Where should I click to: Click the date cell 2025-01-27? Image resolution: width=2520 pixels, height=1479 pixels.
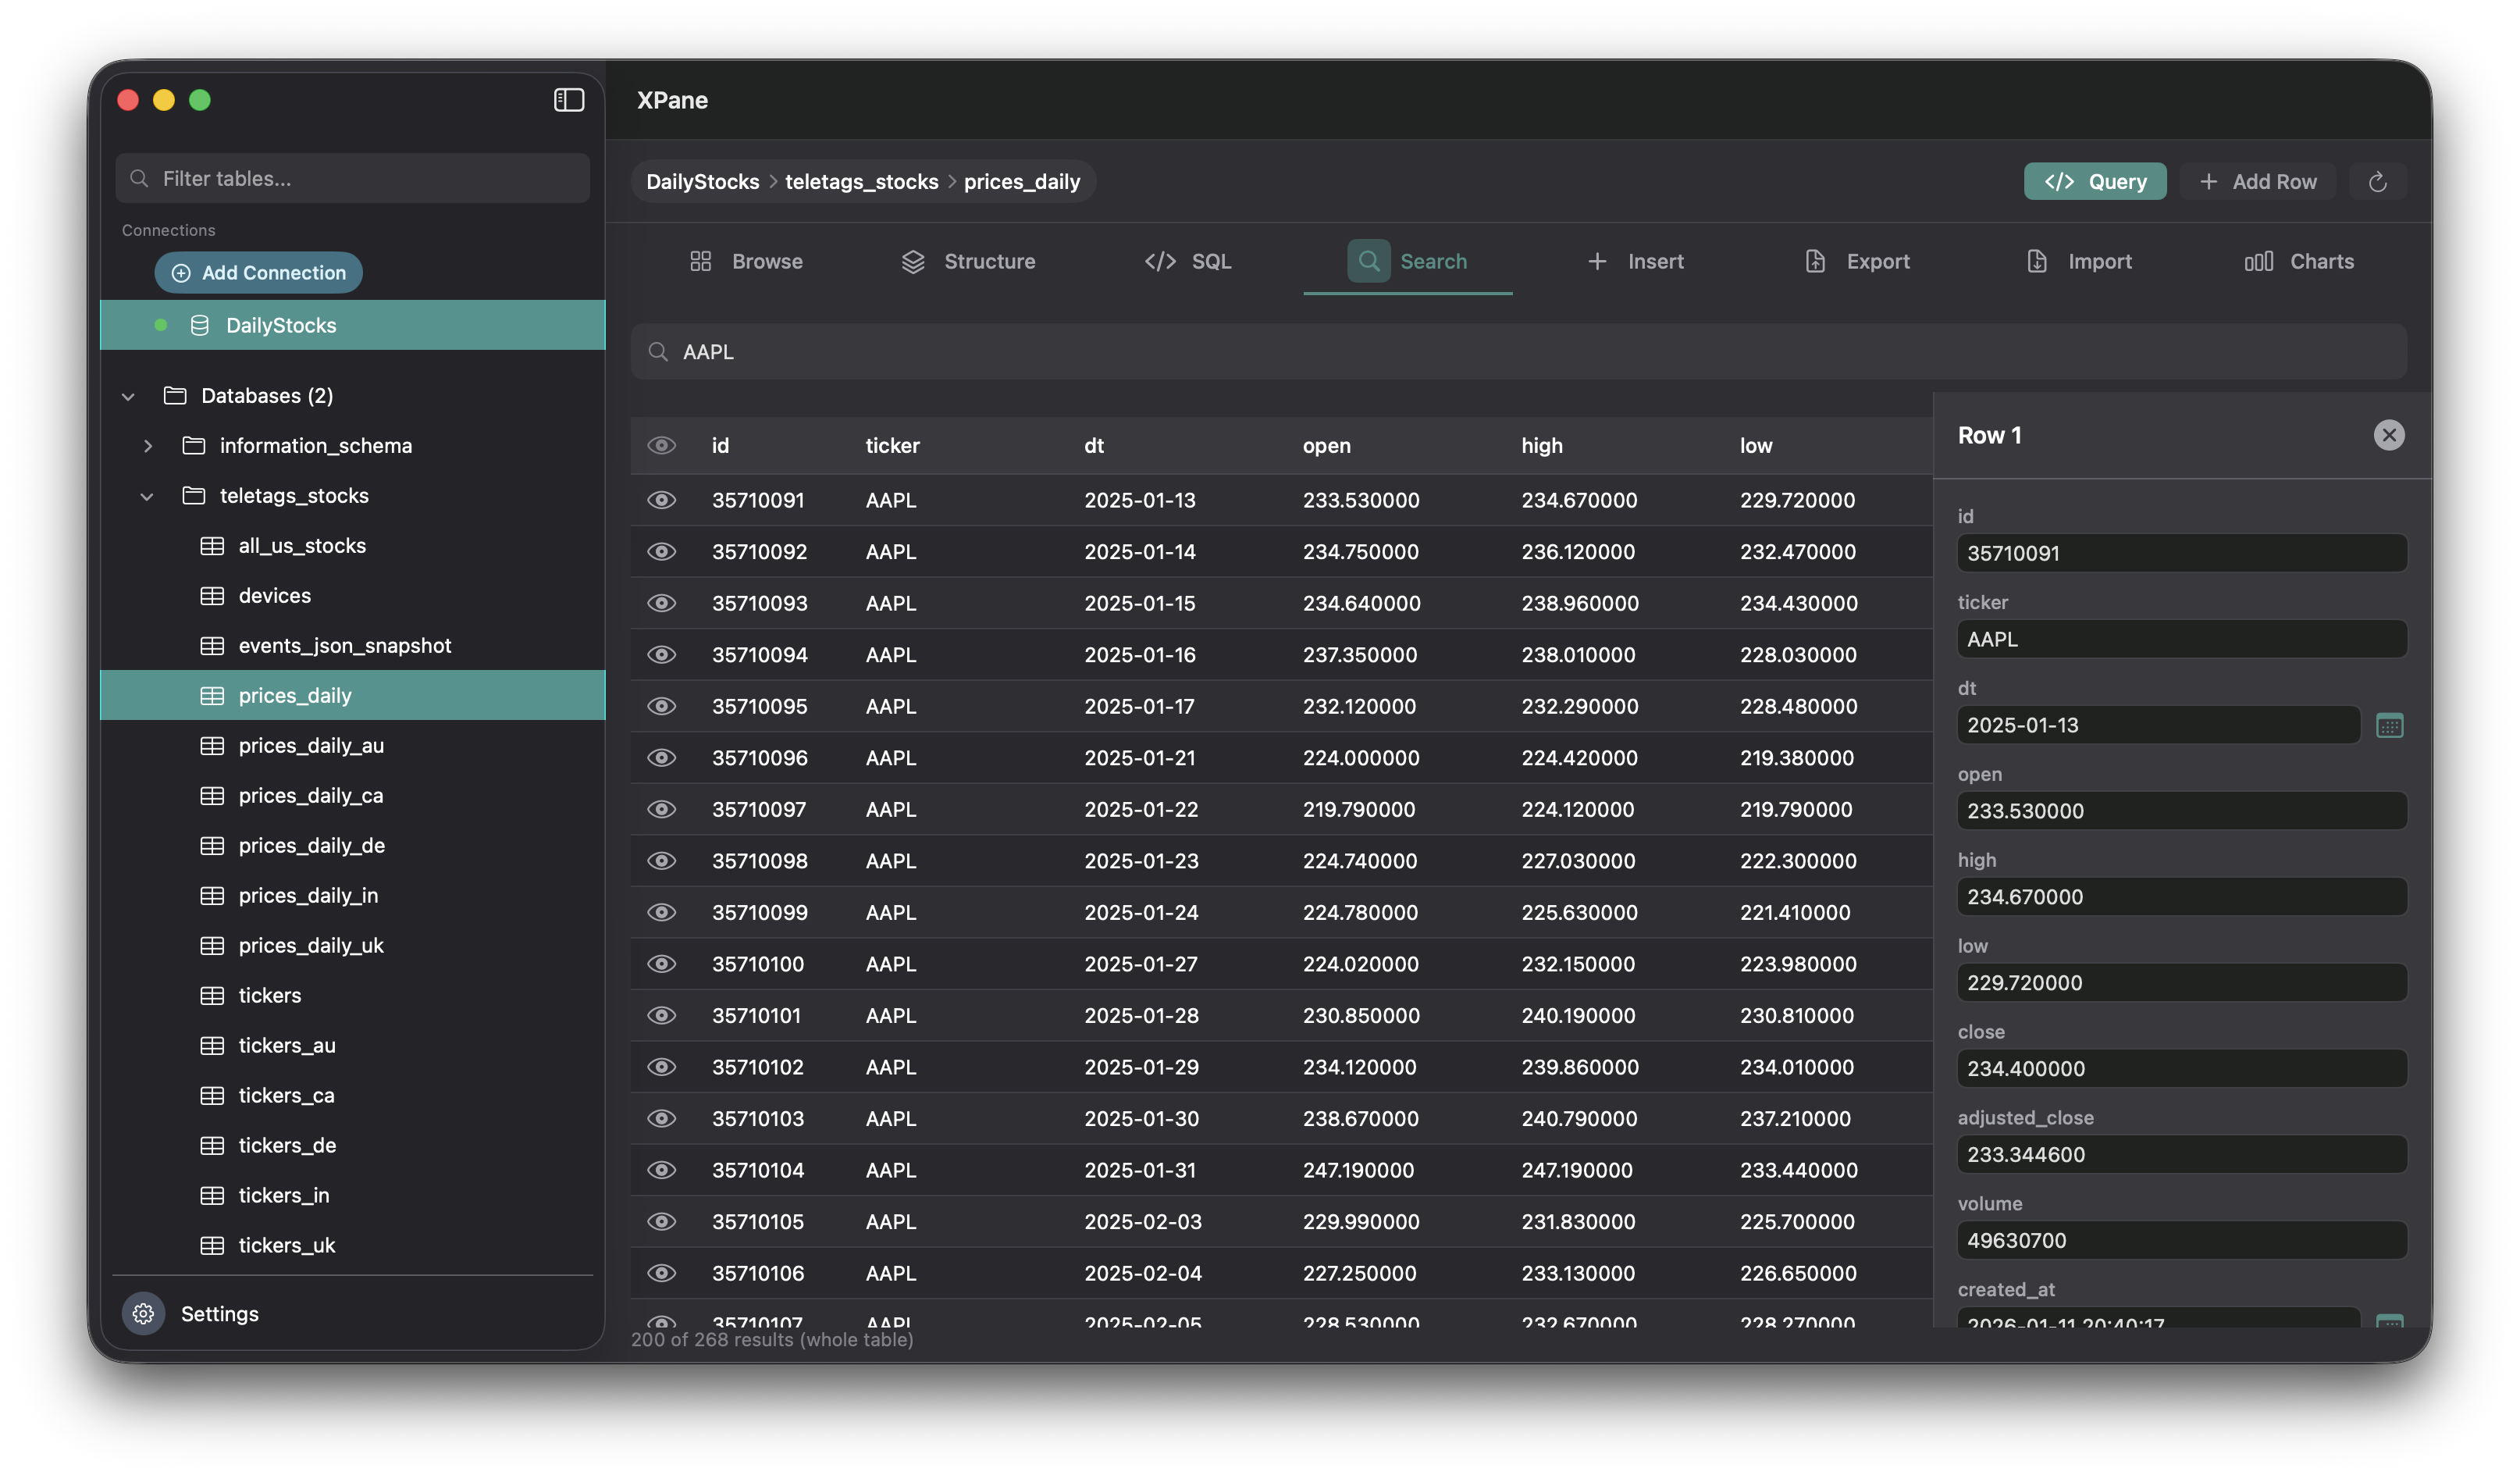[x=1140, y=964]
